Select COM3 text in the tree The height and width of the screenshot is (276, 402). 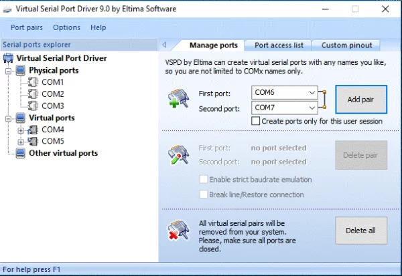53,106
